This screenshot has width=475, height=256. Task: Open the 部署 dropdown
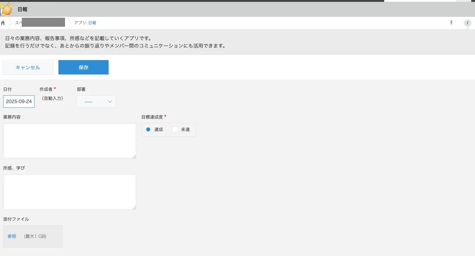pos(96,102)
